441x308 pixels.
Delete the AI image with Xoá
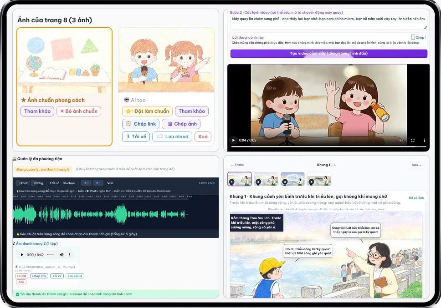coord(203,136)
